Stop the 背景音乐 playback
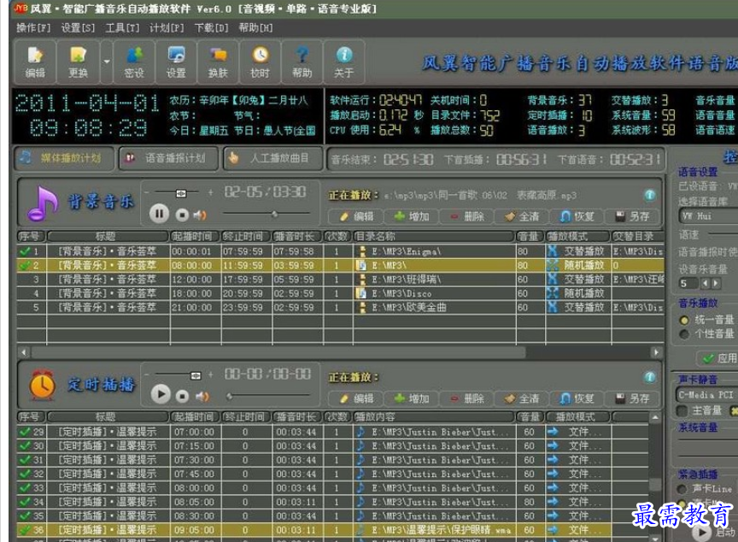The width and height of the screenshot is (738, 542). (182, 215)
